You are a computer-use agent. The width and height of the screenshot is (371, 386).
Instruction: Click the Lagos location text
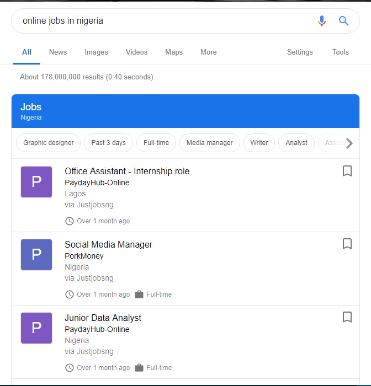point(75,194)
